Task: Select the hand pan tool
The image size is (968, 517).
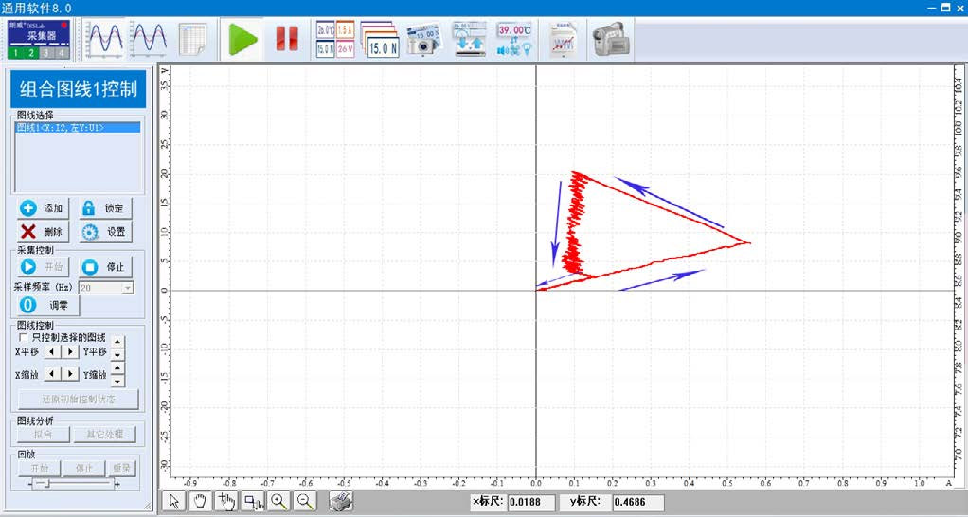Action: tap(200, 502)
